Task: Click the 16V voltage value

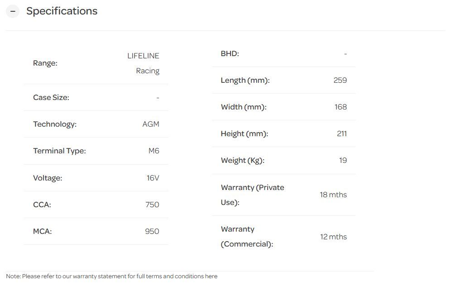Action: [x=153, y=178]
